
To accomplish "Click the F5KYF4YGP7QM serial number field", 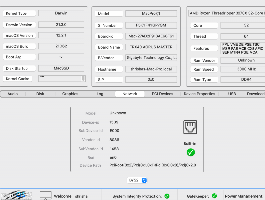I will tap(151, 25).
